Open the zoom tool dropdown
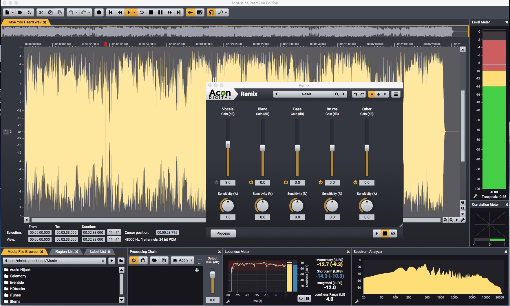The image size is (510, 306). [226, 12]
